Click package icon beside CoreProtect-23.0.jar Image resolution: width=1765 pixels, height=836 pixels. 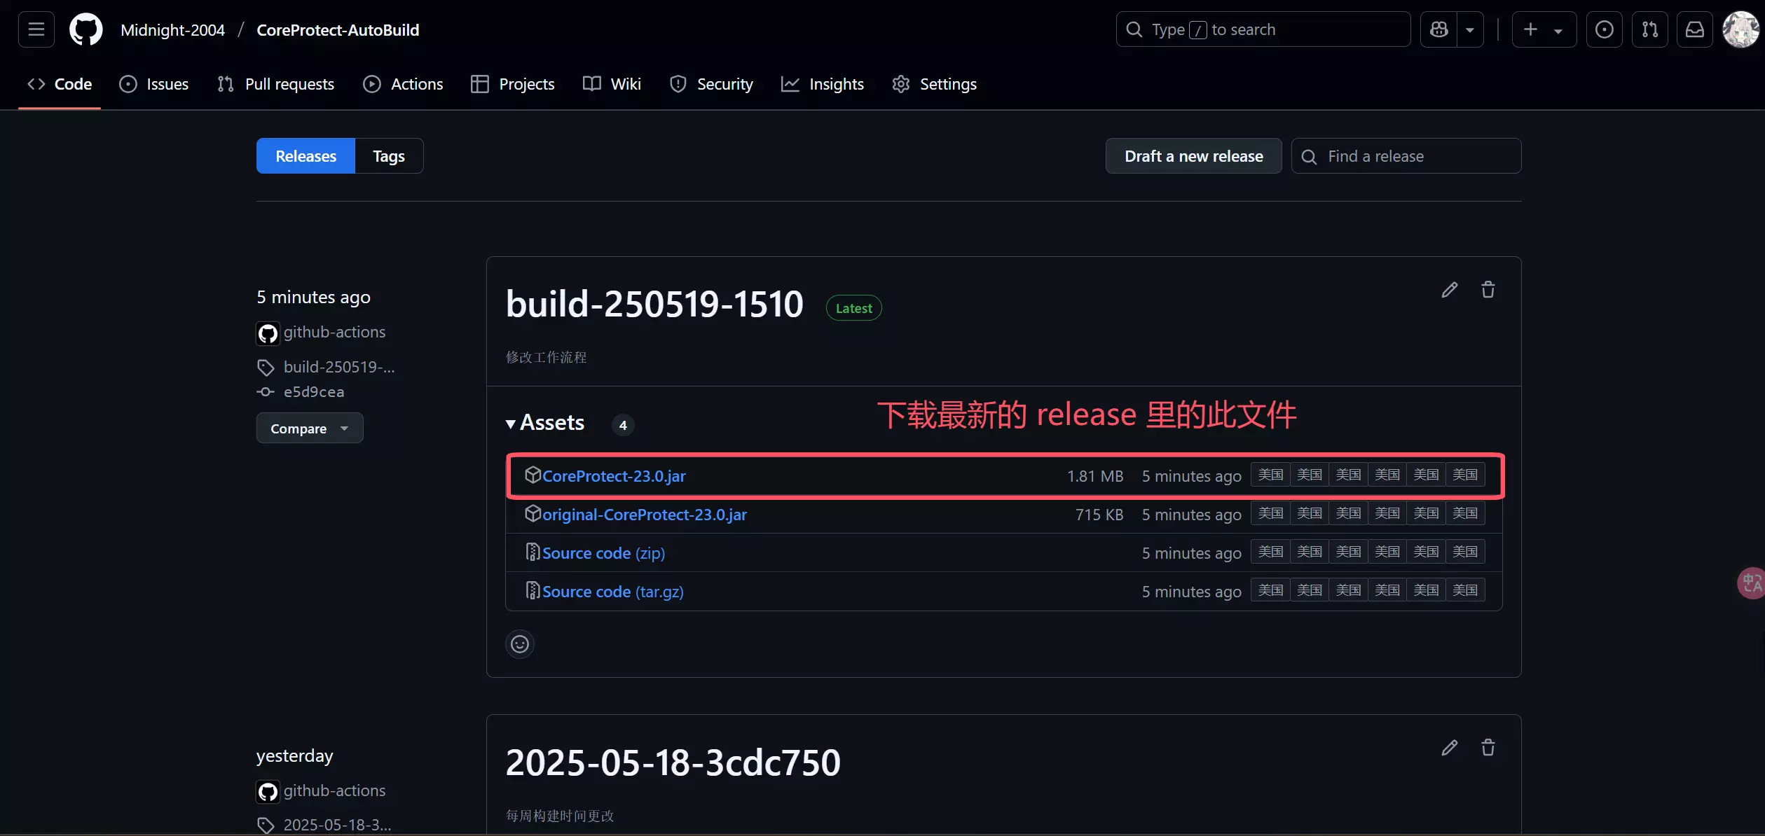coord(533,475)
